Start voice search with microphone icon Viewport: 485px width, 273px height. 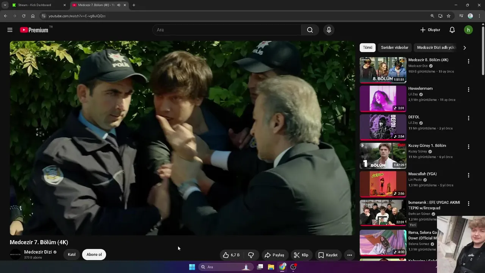(x=329, y=30)
